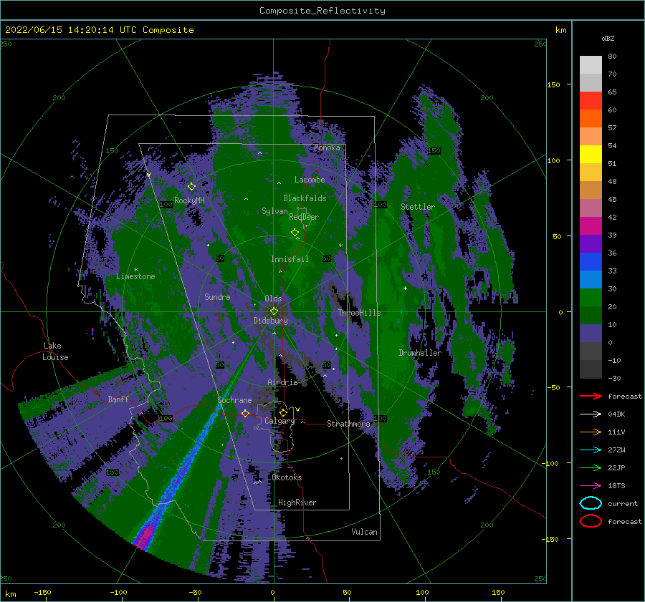This screenshot has height=602, width=645.
Task: Click the light gray 80 dBZ color swatch
Action: (x=591, y=64)
